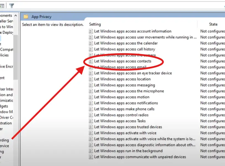Click policy icon beside 'access contacts'
The width and height of the screenshot is (225, 166).
(x=91, y=61)
